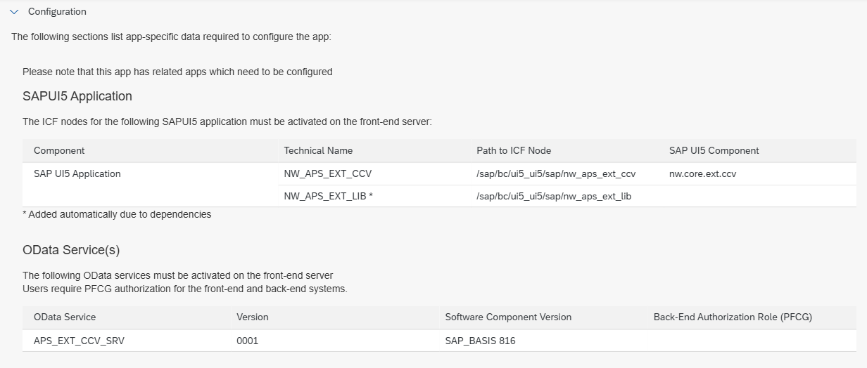Click the Configuration section title

point(57,12)
